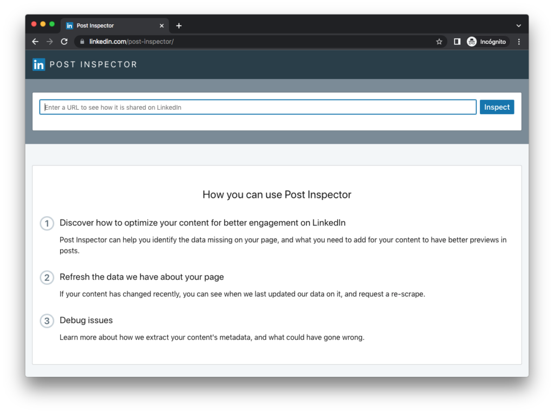The height and width of the screenshot is (413, 554).
Task: Open the Chrome three-dot menu
Action: pos(519,42)
